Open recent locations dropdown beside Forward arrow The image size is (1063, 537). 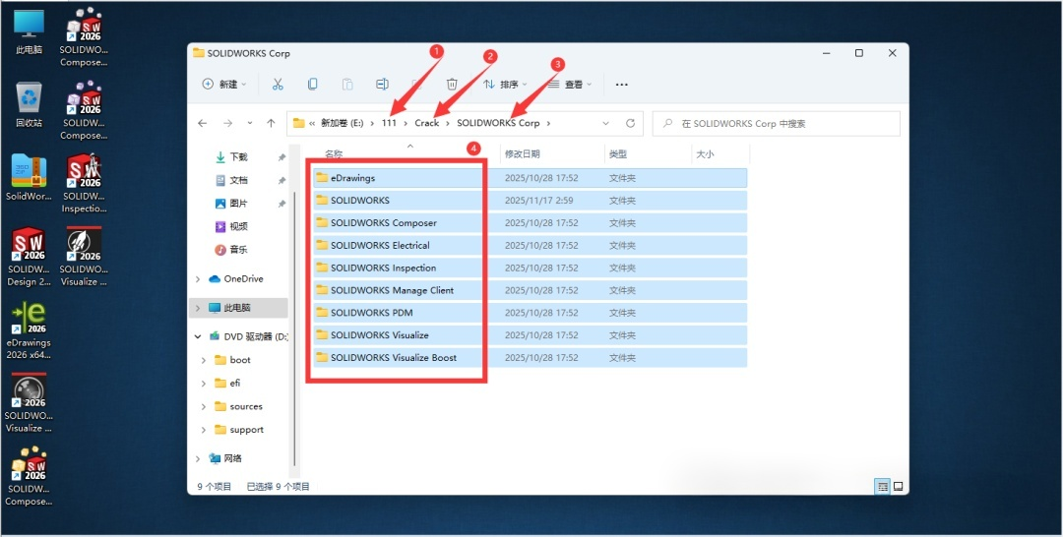[x=249, y=123]
